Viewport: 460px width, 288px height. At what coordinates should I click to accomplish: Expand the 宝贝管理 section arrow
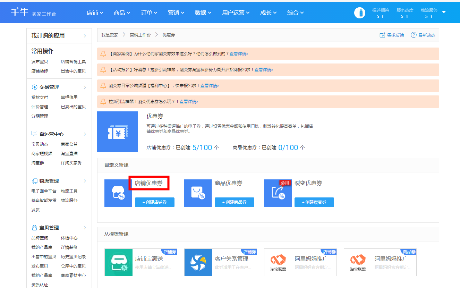85,228
